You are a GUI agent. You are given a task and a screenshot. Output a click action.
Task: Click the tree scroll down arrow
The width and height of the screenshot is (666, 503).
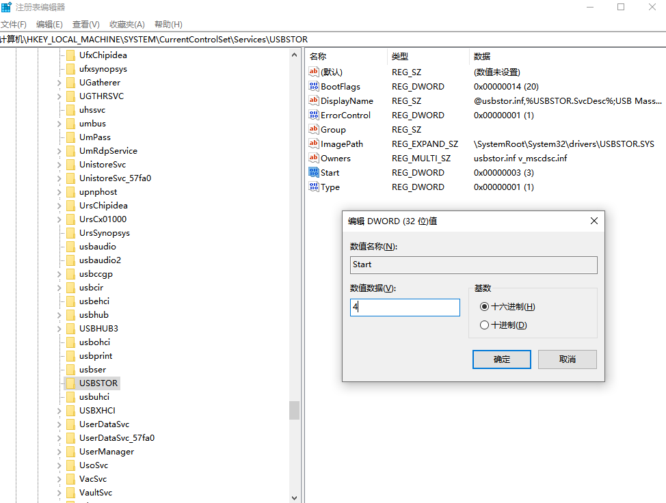click(294, 498)
